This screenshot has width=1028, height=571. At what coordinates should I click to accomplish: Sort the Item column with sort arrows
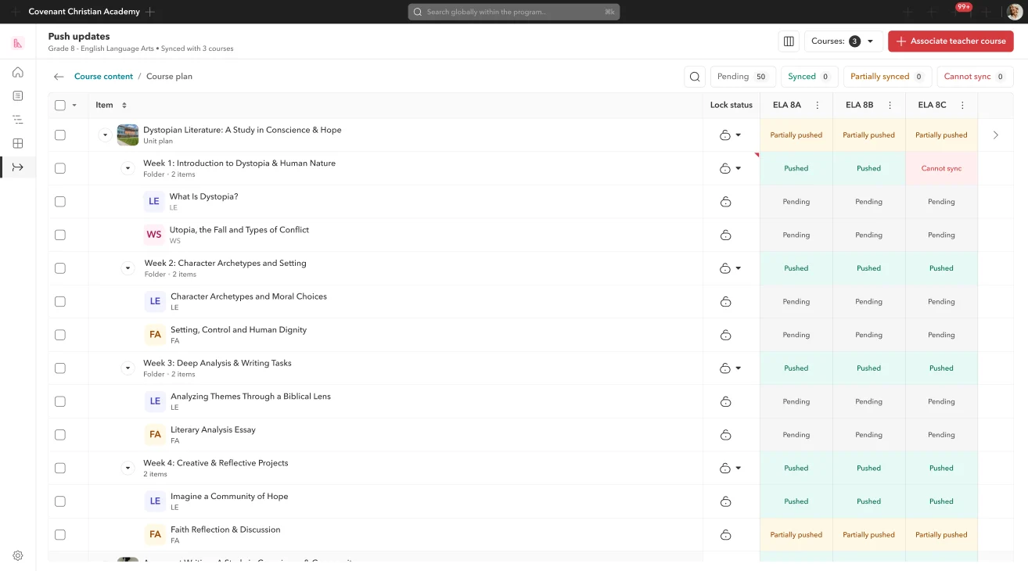(x=124, y=105)
